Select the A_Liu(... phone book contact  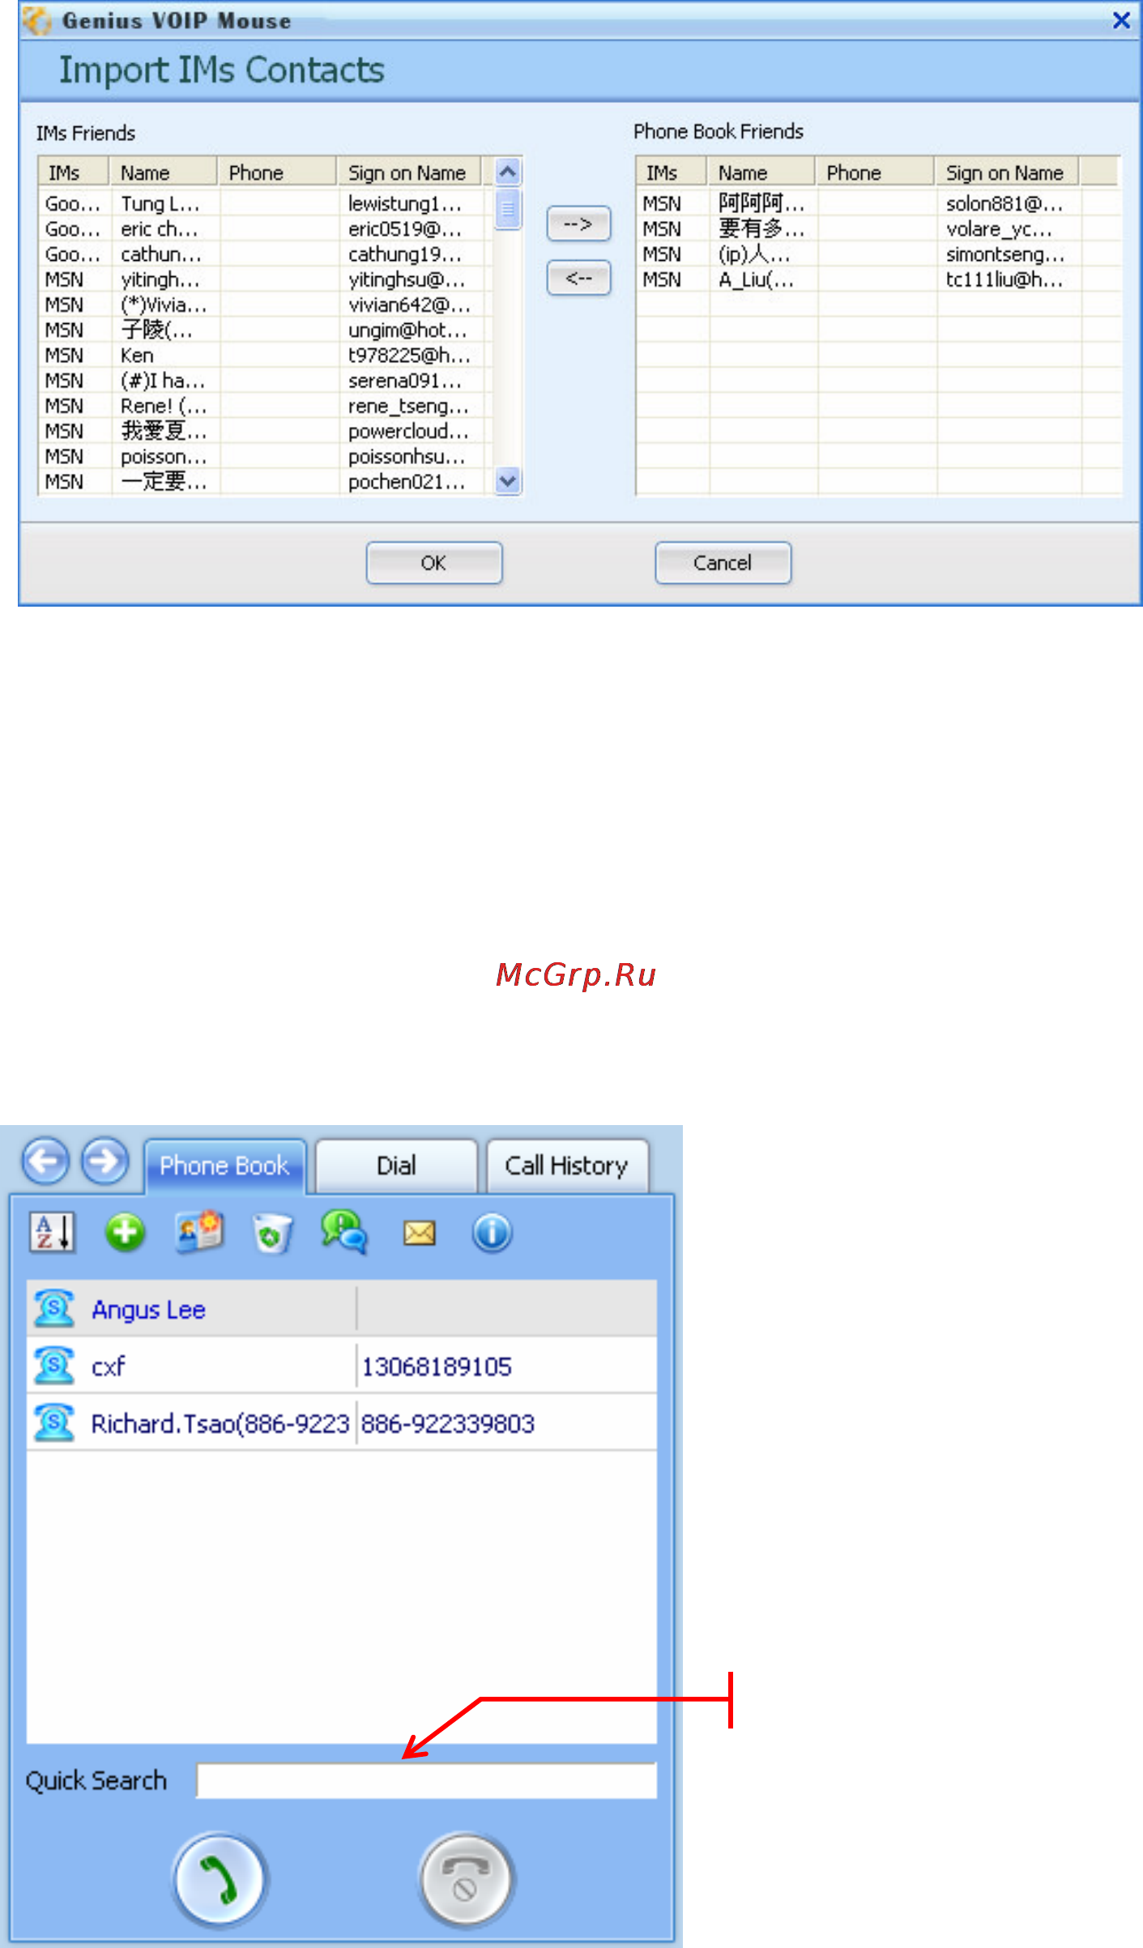click(x=879, y=279)
